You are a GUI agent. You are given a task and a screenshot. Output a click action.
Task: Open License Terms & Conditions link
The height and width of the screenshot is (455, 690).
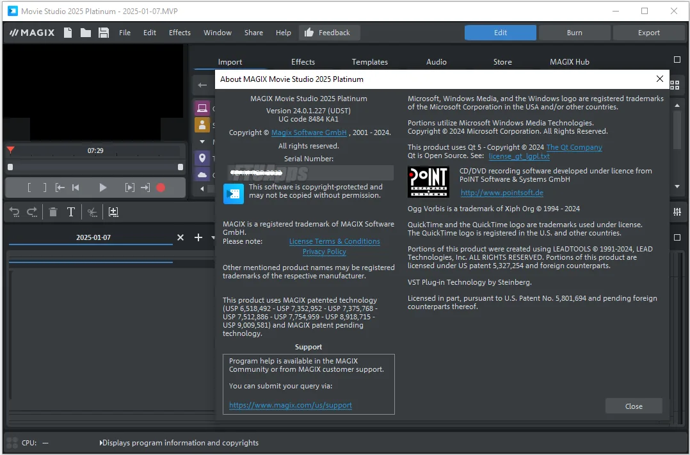pyautogui.click(x=334, y=242)
